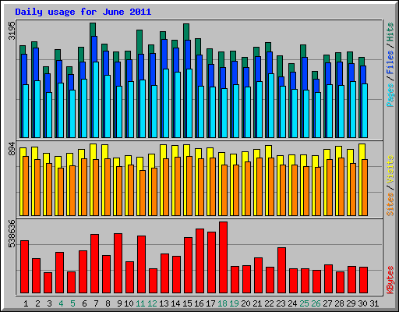
Task: Click day label 14 on the x-axis
Action: (175, 303)
